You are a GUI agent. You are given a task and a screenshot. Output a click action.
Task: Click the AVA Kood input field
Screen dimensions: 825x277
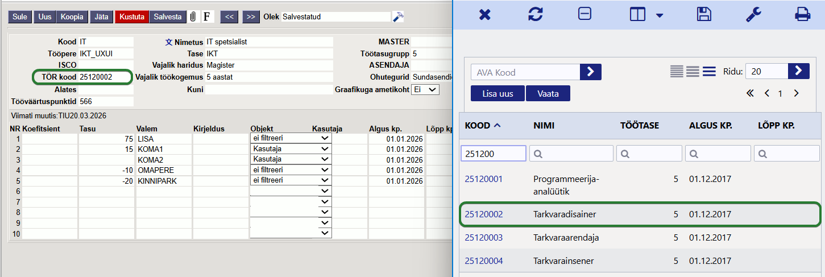click(525, 72)
